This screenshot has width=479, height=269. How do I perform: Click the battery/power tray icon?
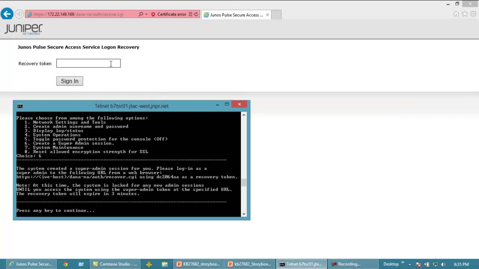[427, 265]
